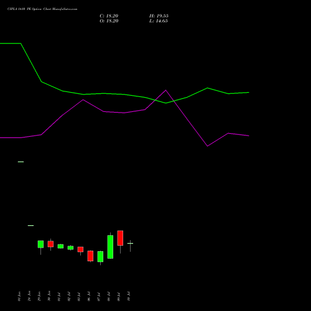Click the CIPLA PE Option Chart title

point(42,9)
